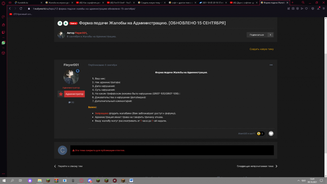Open GX Corner gamepad icon in tab bar
The height and width of the screenshot is (184, 327).
[10, 3]
